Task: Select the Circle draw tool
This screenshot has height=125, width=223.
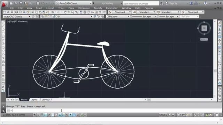Action: (3, 44)
